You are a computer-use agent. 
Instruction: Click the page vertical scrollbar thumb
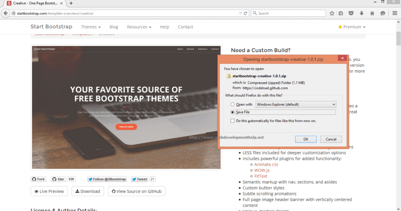(x=398, y=38)
